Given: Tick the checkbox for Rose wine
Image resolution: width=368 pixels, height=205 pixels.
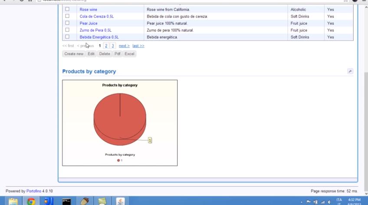Looking at the screenshot, I should point(67,9).
